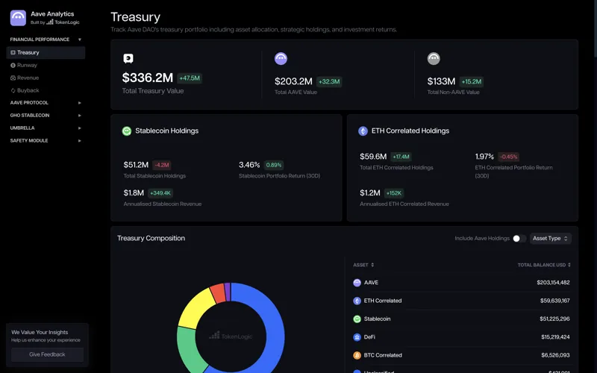Viewport: 597px width, 373px height.
Task: Click the $51.2M stablecoin holdings value
Action: click(x=136, y=165)
